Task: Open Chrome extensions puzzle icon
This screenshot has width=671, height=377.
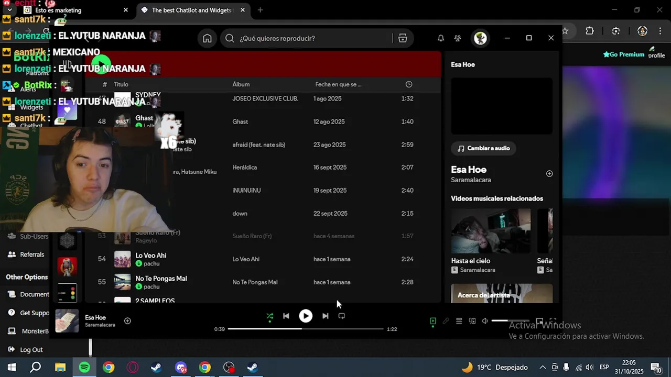Action: [x=590, y=31]
